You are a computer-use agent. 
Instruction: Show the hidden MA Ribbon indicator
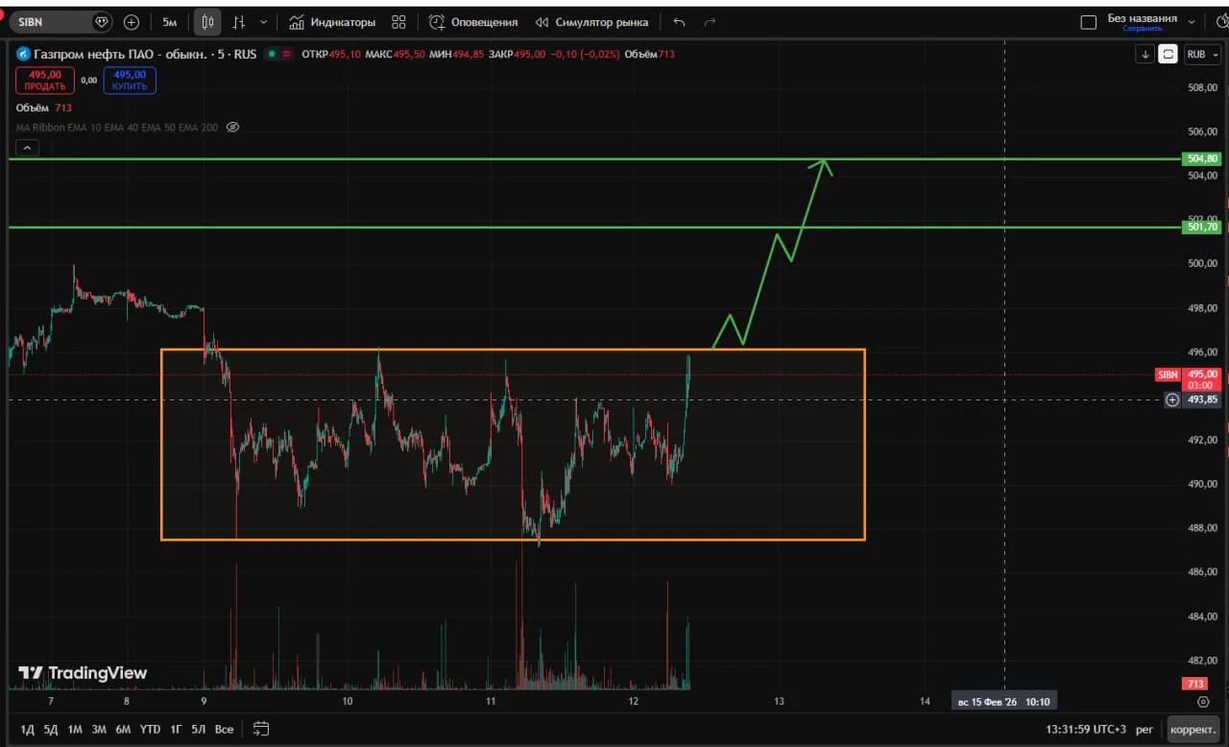pos(232,127)
